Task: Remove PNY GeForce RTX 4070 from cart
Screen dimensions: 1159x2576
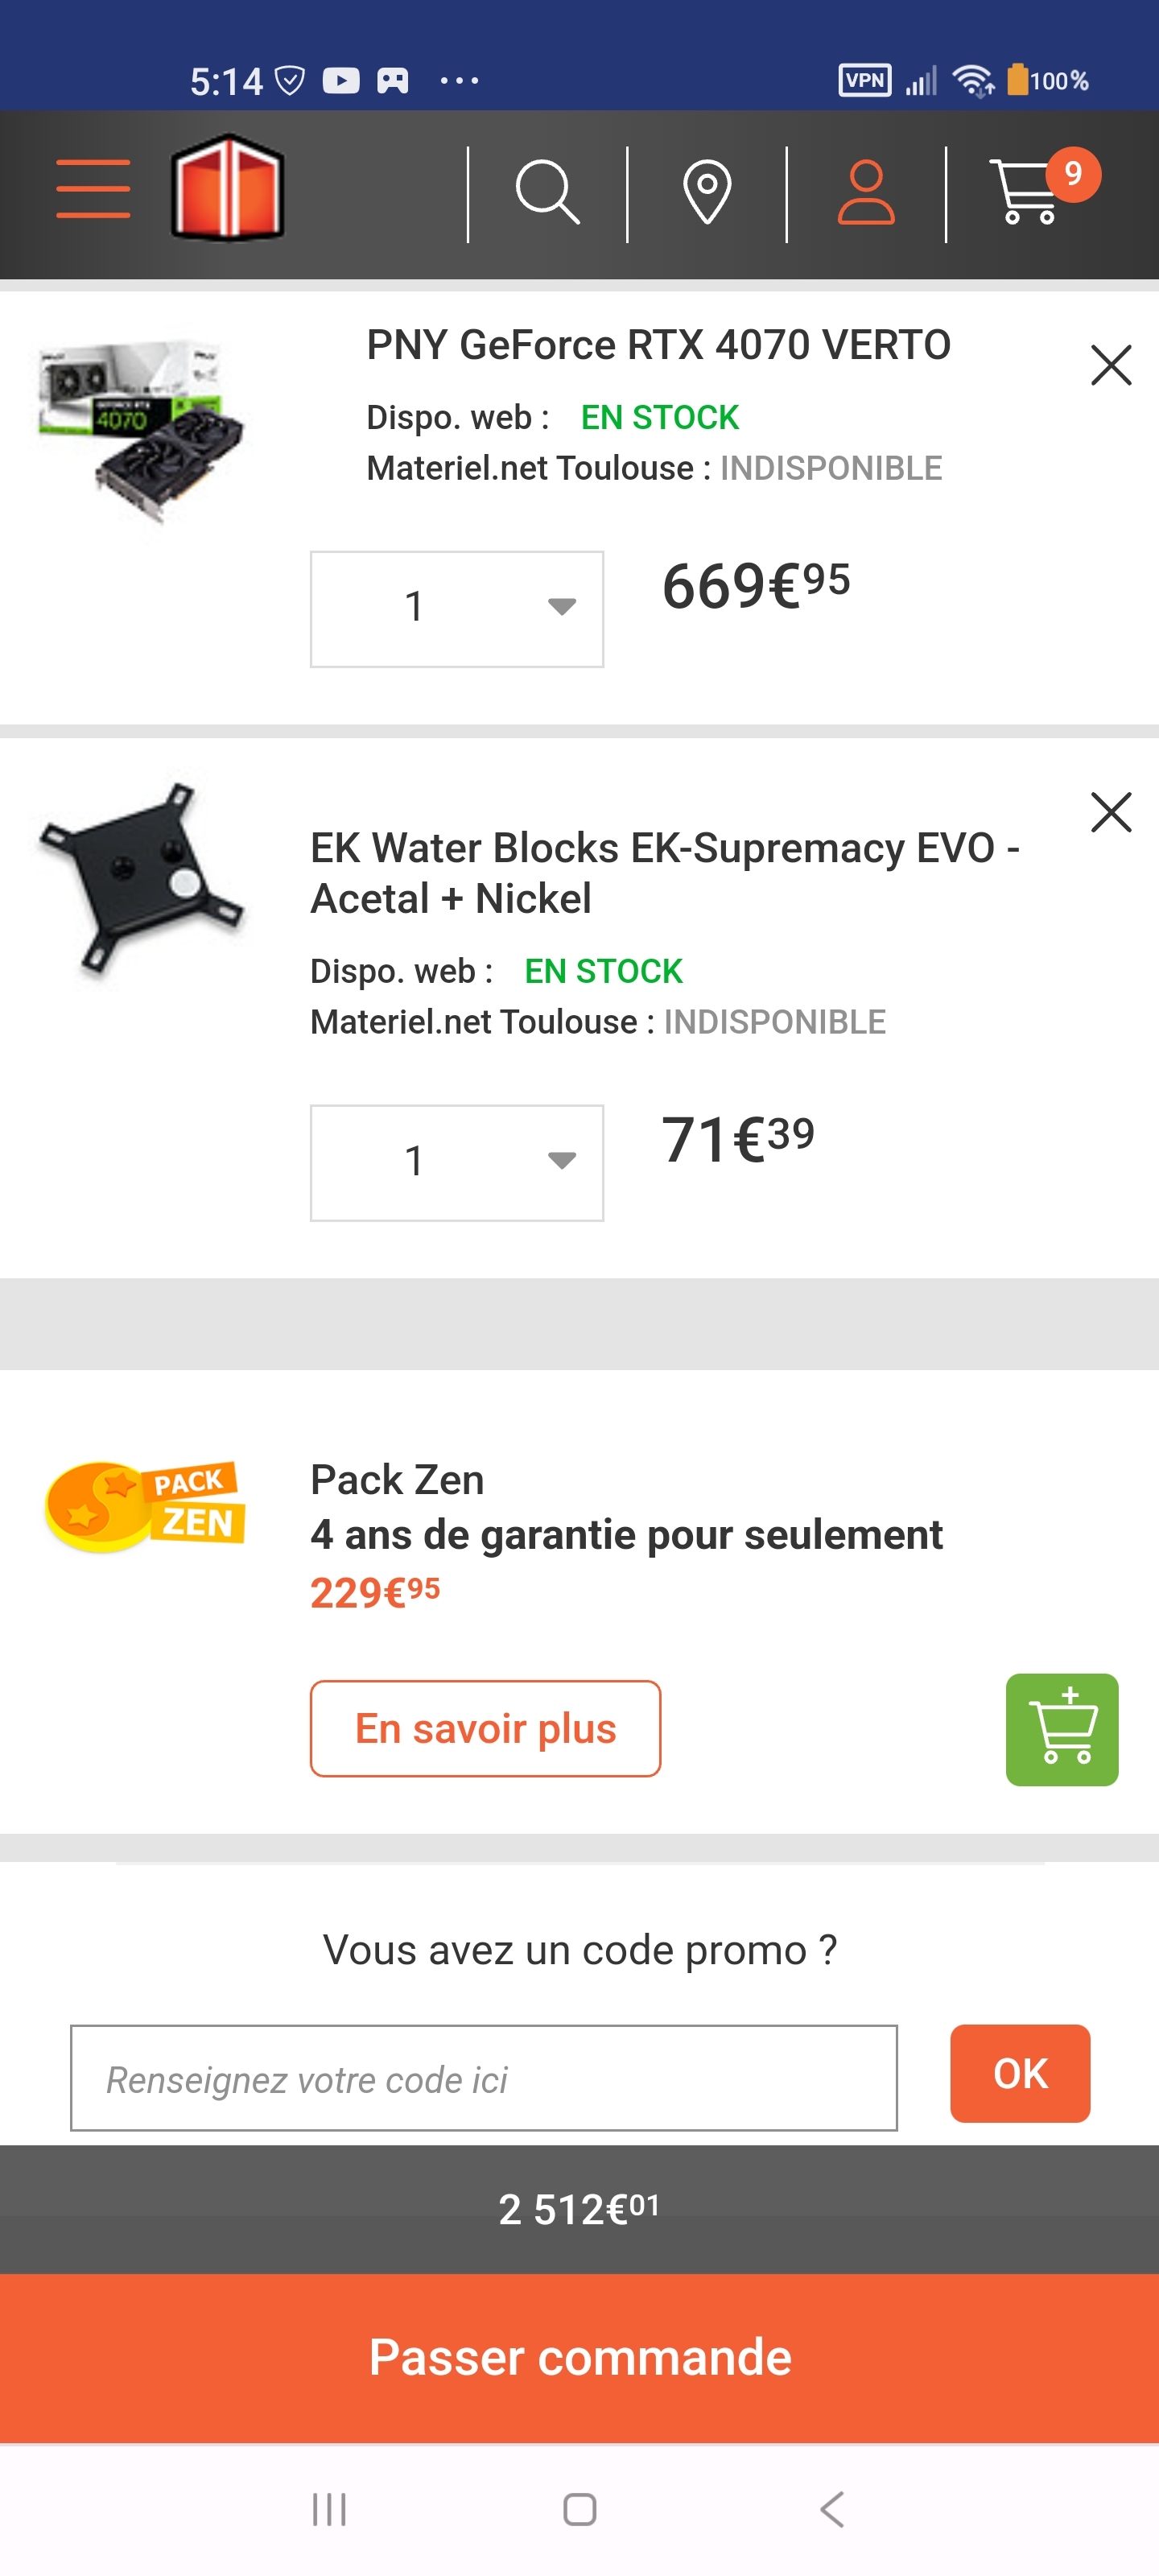Action: (1111, 365)
